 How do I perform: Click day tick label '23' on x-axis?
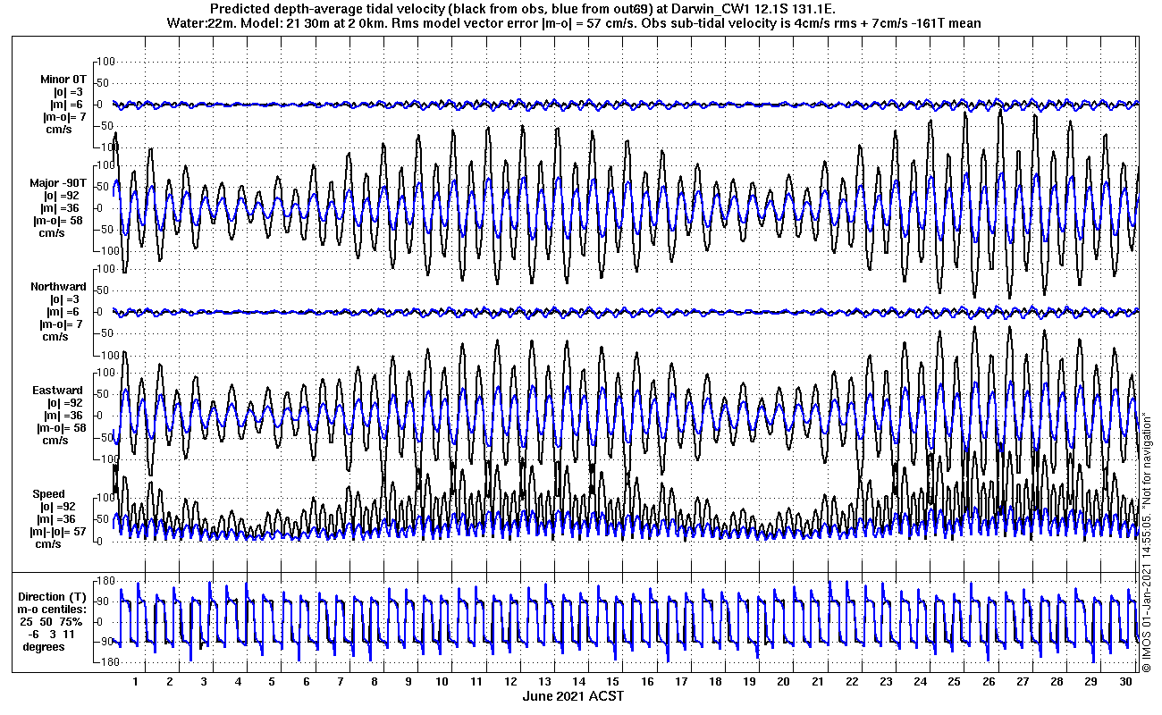point(886,682)
